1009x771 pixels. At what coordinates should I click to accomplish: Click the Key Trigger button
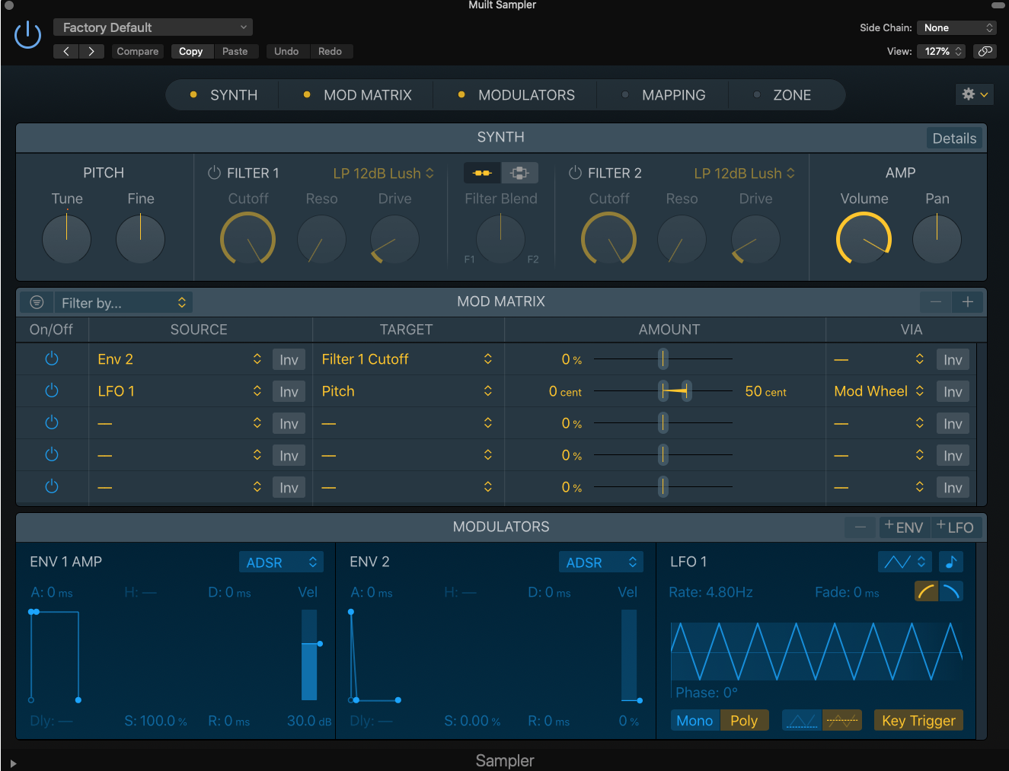(918, 721)
